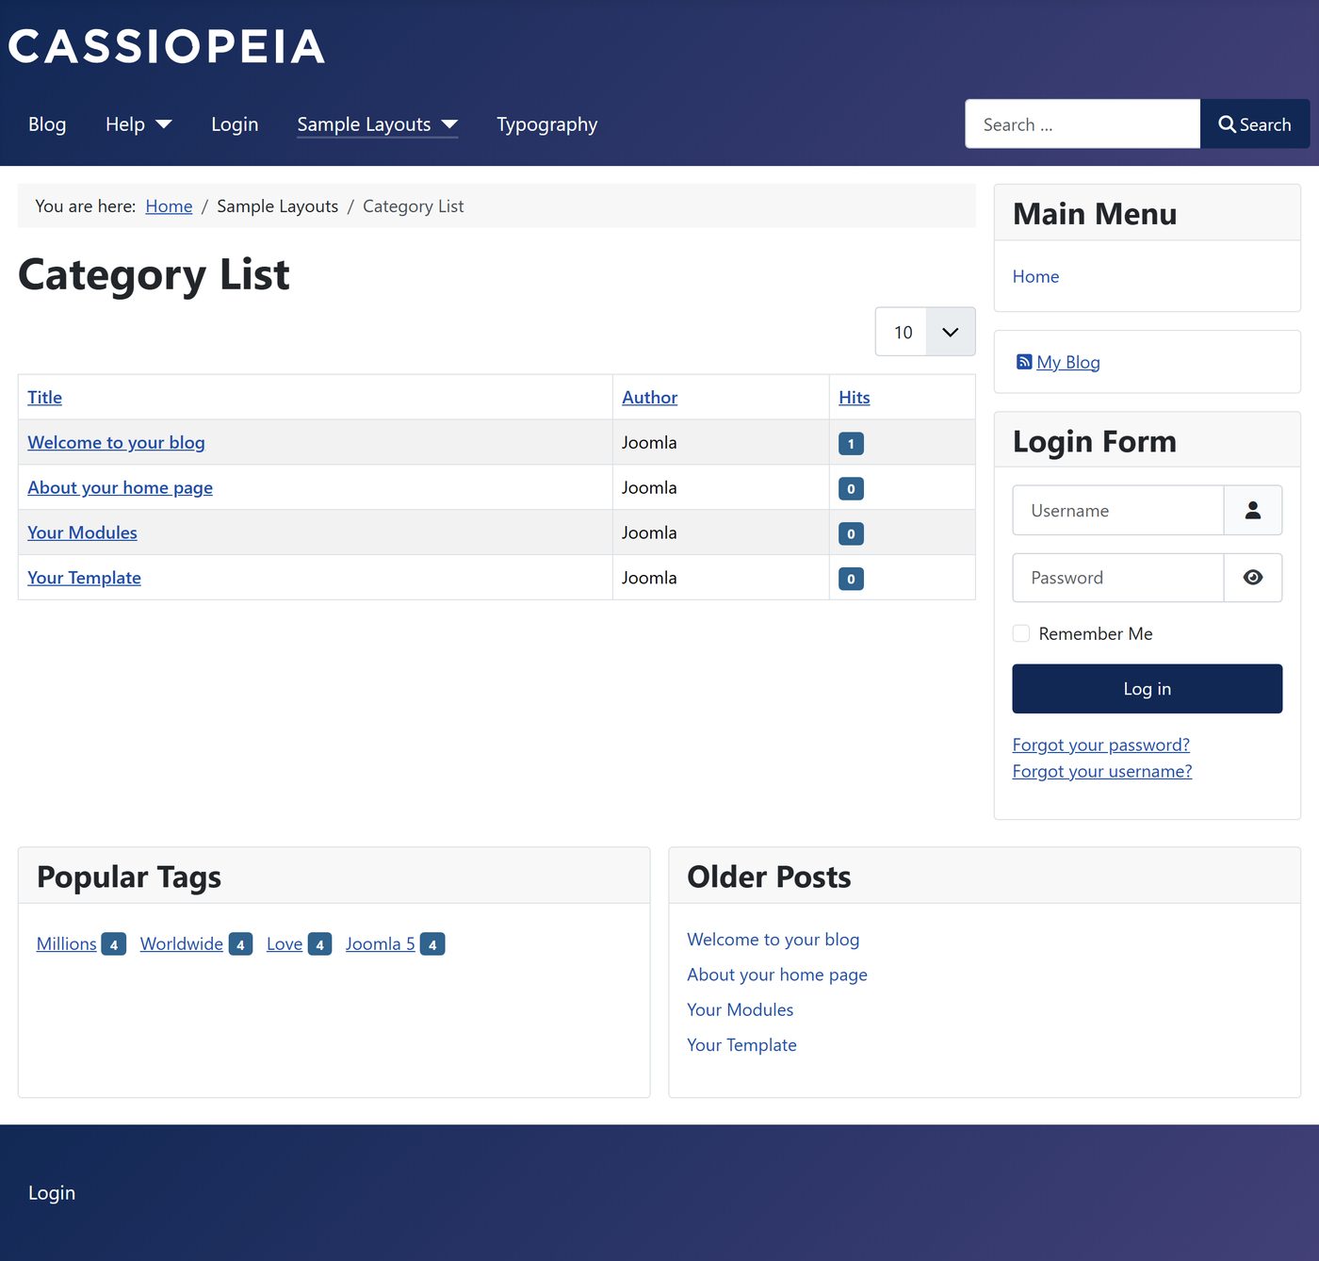Screen dimensions: 1319x1261
Task: Click Home in the Main Menu
Action: pyautogui.click(x=1035, y=276)
